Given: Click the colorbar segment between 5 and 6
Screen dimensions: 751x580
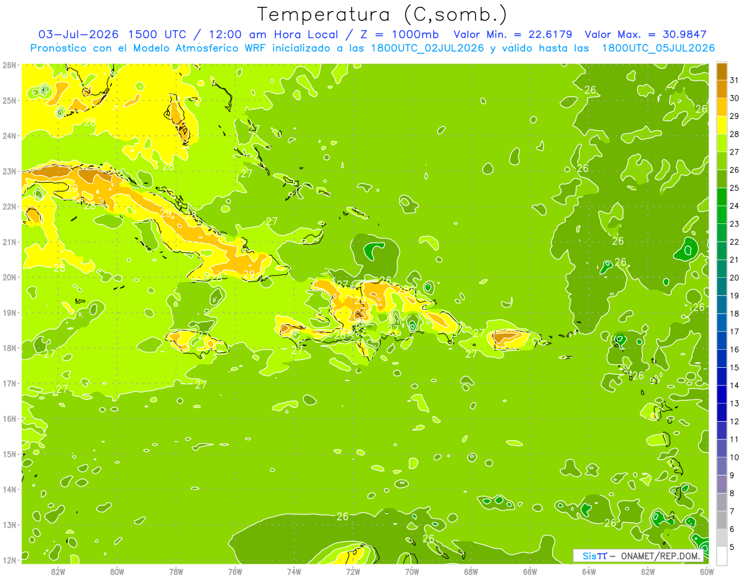Looking at the screenshot, I should click(x=722, y=538).
